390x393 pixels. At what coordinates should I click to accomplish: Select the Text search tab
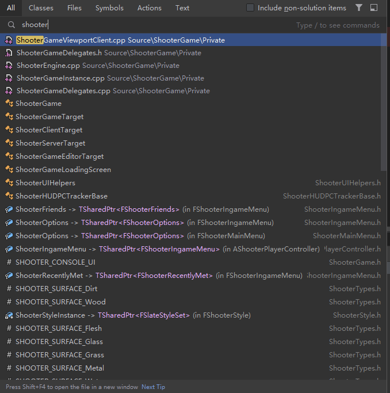pyautogui.click(x=182, y=8)
